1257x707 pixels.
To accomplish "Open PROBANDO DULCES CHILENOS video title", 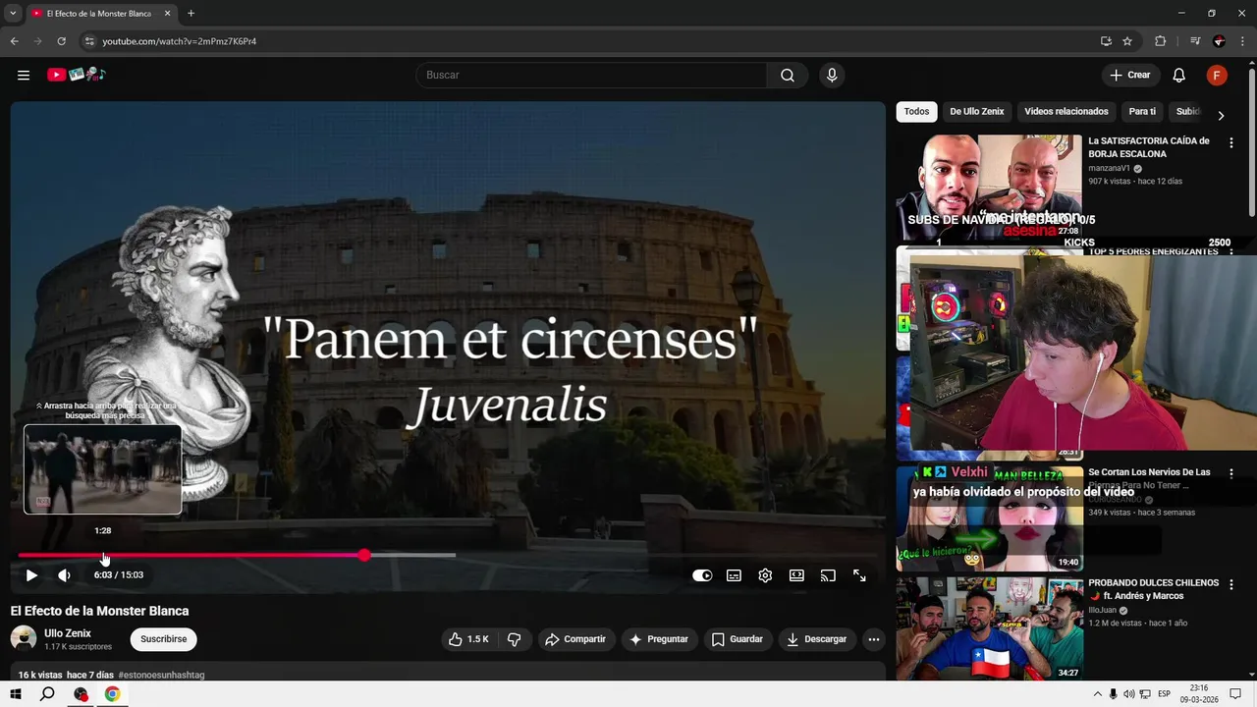I will (1153, 589).
